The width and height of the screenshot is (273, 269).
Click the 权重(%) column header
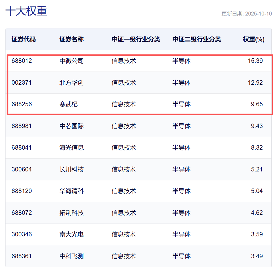click(x=254, y=39)
